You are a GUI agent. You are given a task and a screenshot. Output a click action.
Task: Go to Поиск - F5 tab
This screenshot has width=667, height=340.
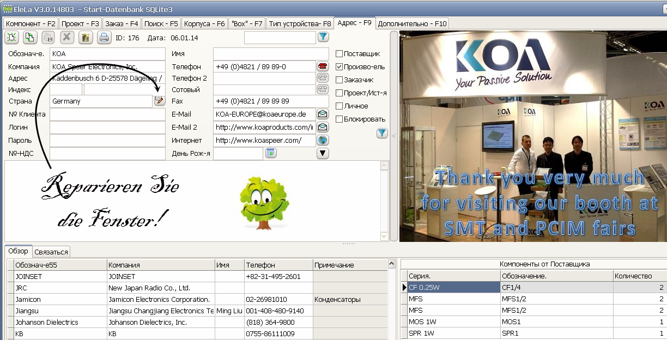[x=162, y=23]
